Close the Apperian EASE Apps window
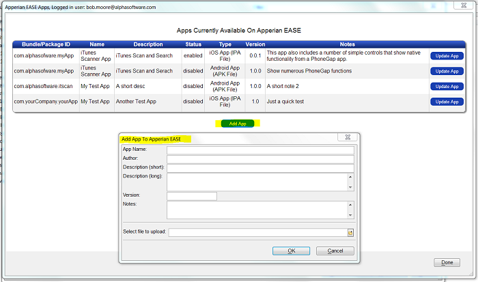This screenshot has height=282, width=478. coord(464,5)
